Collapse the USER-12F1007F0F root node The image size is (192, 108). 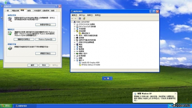(72, 22)
